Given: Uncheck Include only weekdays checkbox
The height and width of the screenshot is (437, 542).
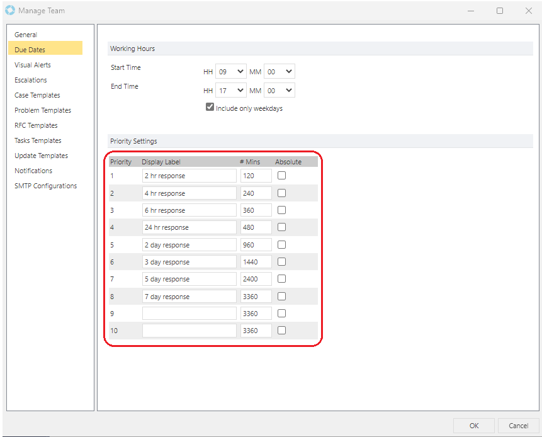Looking at the screenshot, I should pyautogui.click(x=210, y=108).
